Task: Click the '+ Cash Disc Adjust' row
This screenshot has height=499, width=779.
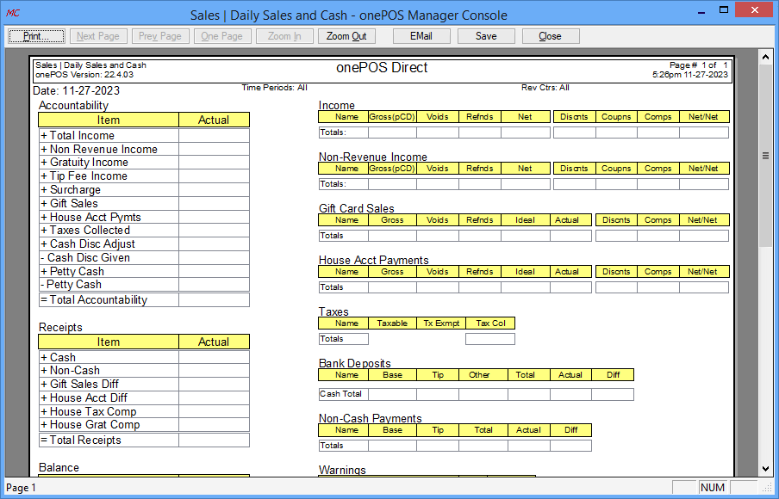Action: [x=144, y=244]
